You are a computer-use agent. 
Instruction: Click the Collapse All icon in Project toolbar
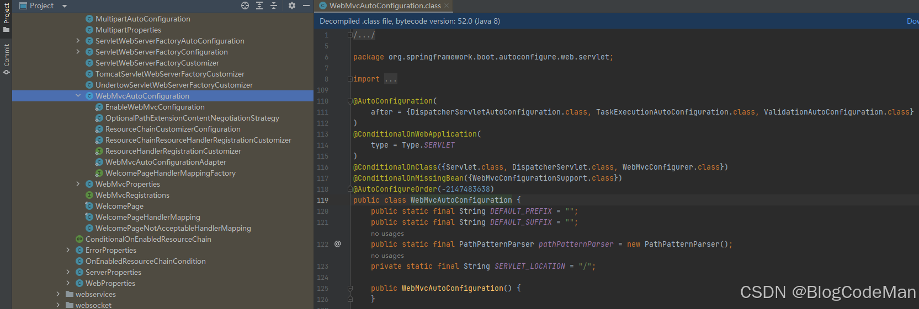tap(274, 6)
